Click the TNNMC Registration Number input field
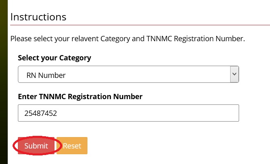270x164 pixels. (x=128, y=113)
